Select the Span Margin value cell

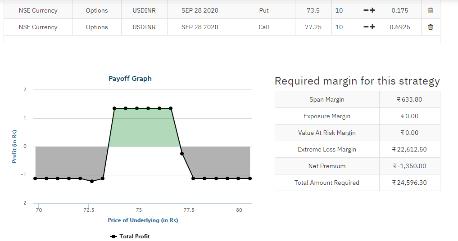(409, 99)
